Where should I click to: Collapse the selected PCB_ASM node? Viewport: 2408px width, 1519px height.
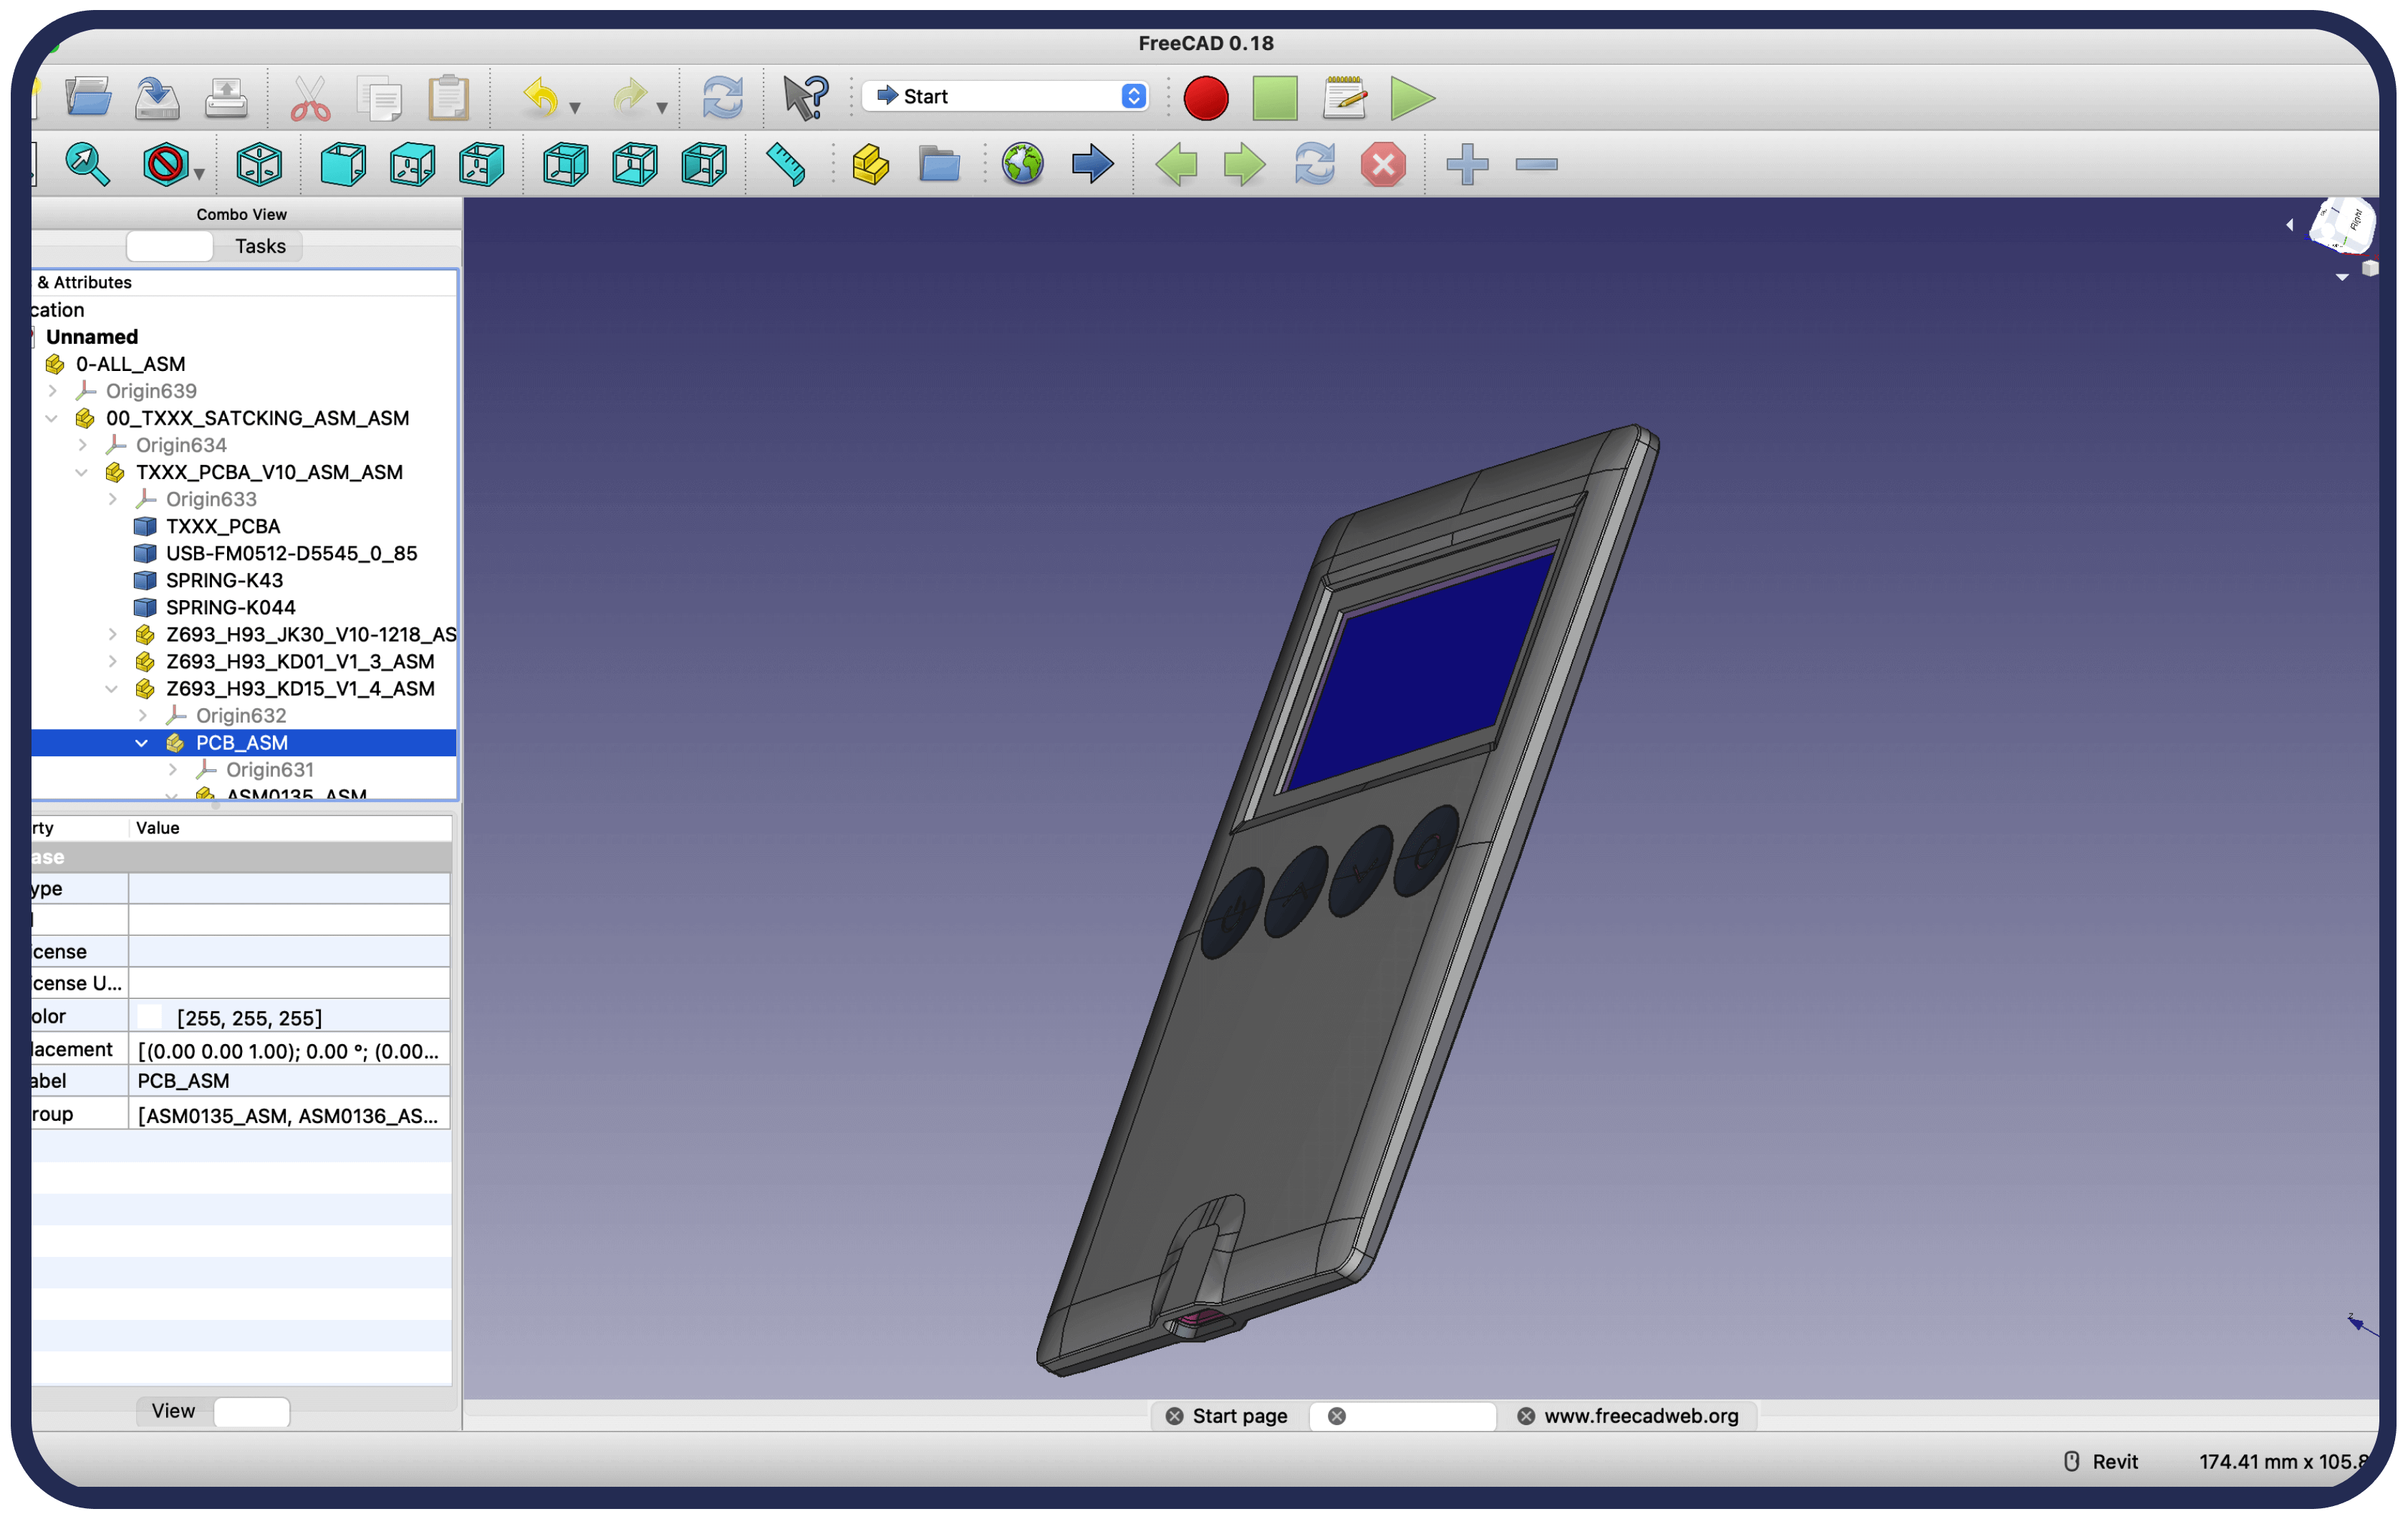click(x=142, y=742)
